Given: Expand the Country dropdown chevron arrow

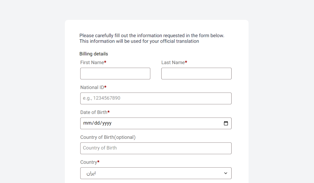Looking at the screenshot, I should pyautogui.click(x=226, y=173).
